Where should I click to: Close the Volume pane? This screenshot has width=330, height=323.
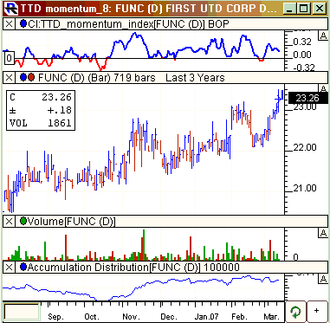pyautogui.click(x=10, y=222)
